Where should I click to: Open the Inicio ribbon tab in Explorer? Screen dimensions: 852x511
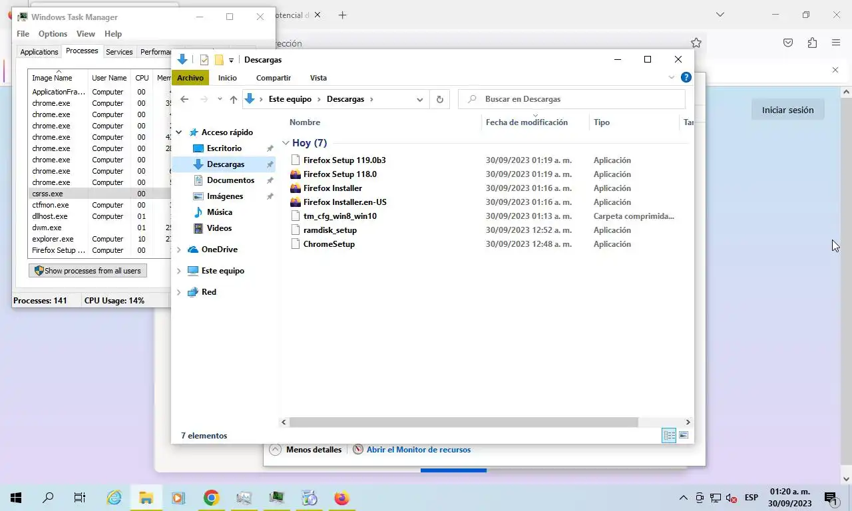point(227,78)
